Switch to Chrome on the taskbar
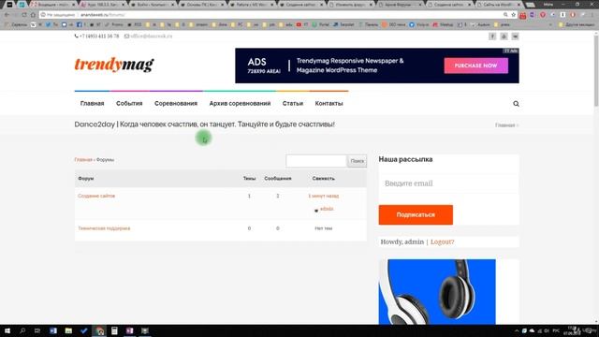 coord(99,330)
